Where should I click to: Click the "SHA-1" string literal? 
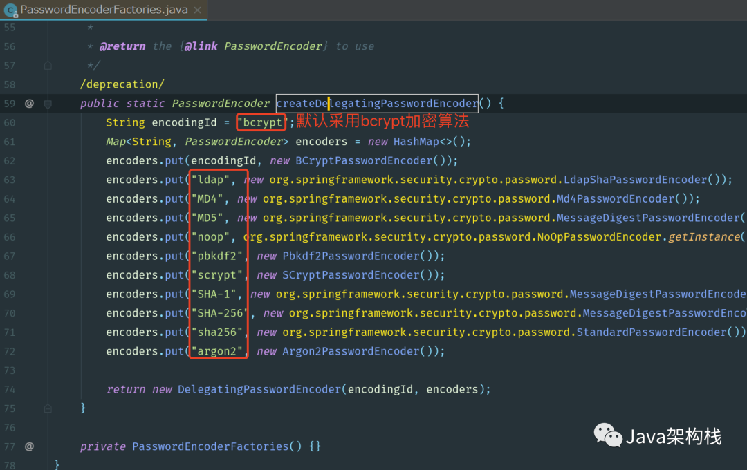tap(214, 294)
